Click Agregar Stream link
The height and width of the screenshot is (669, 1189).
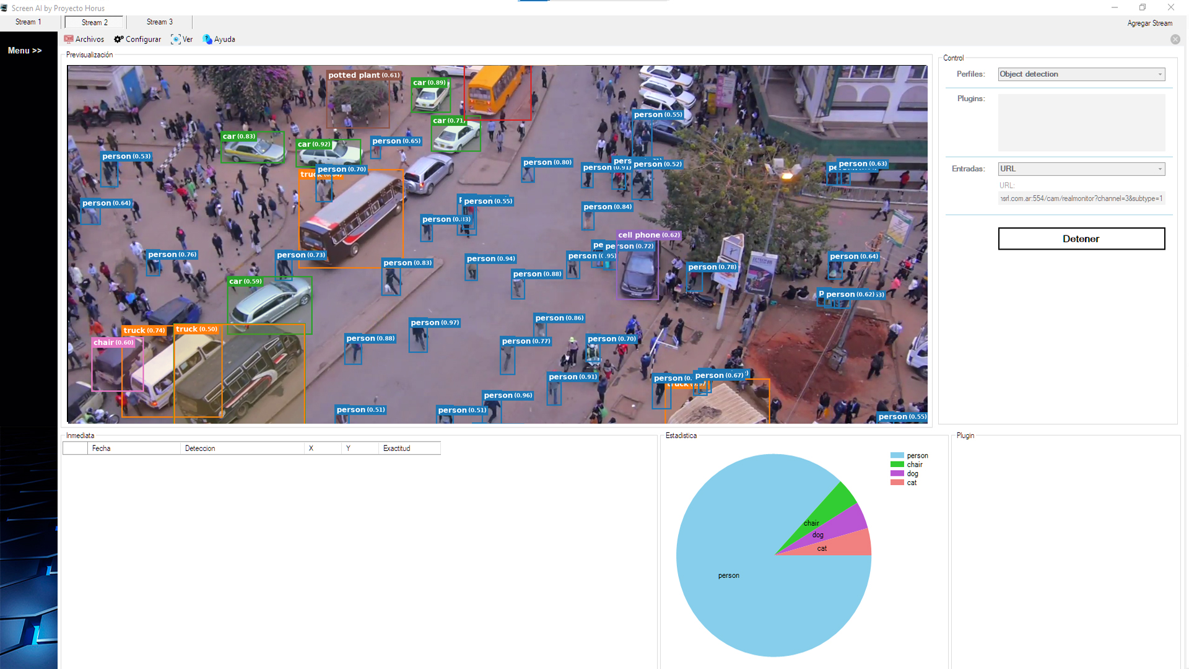point(1149,23)
